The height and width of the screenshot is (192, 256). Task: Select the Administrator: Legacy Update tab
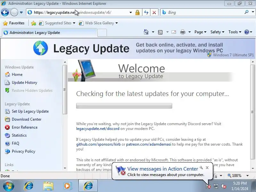coord(50,33)
